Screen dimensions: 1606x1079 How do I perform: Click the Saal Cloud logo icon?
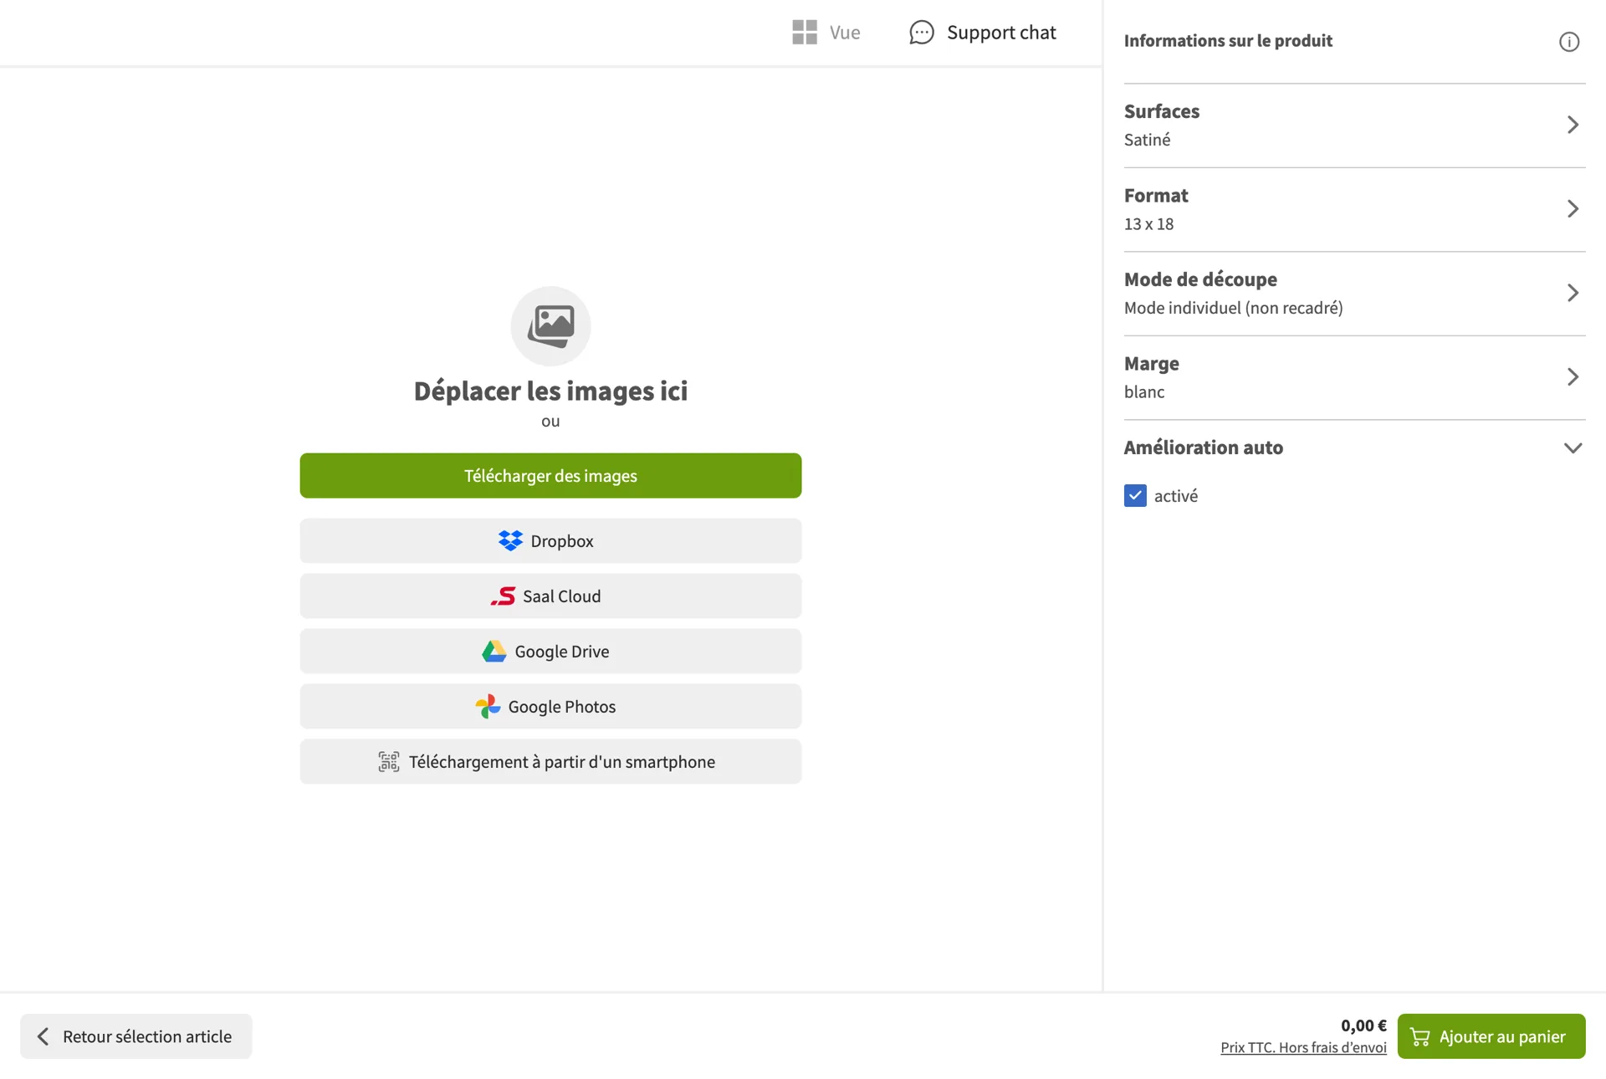click(x=503, y=596)
